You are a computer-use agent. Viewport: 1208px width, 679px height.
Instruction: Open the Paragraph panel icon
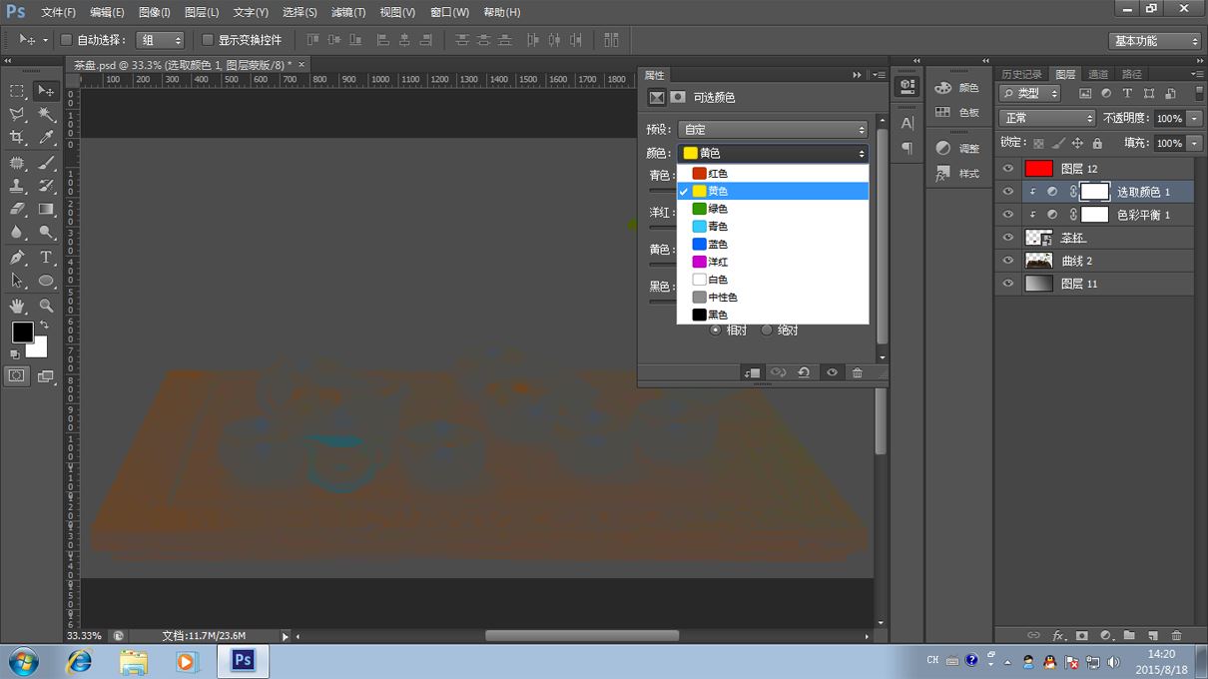point(907,149)
